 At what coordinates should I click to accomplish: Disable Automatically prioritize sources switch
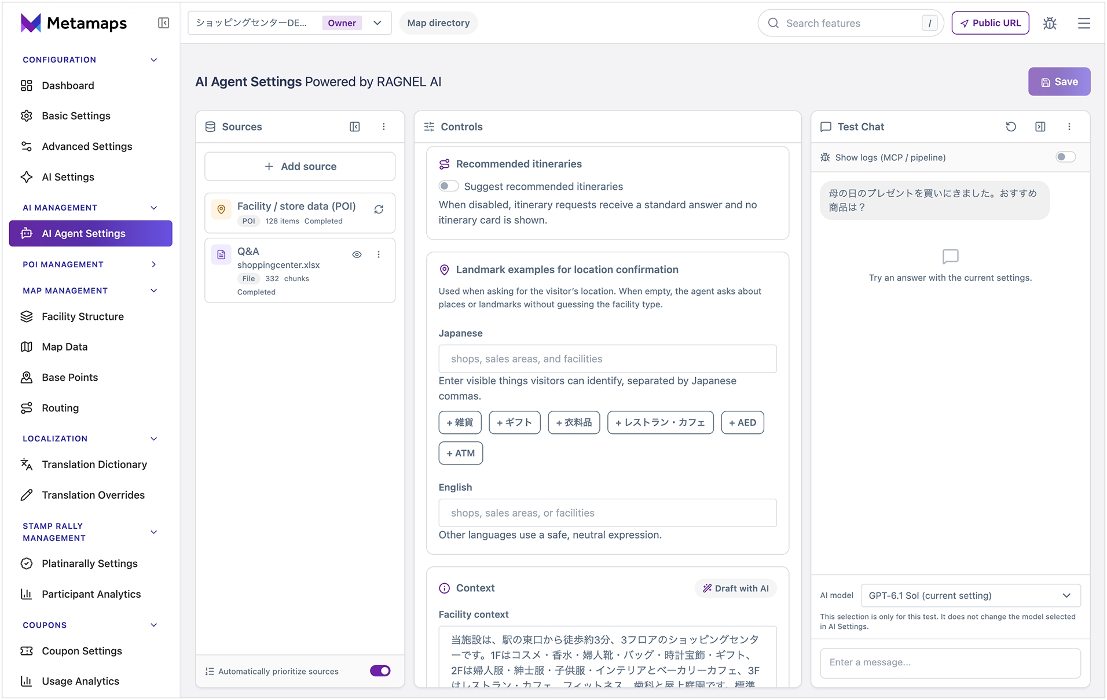click(380, 671)
